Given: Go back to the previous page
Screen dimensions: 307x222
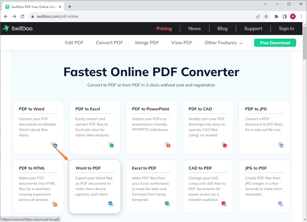Looking at the screenshot, I should pos(6,17).
